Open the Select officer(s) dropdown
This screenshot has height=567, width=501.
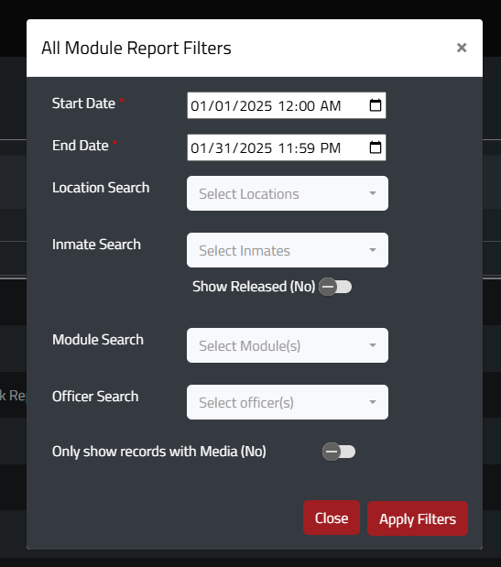(288, 402)
